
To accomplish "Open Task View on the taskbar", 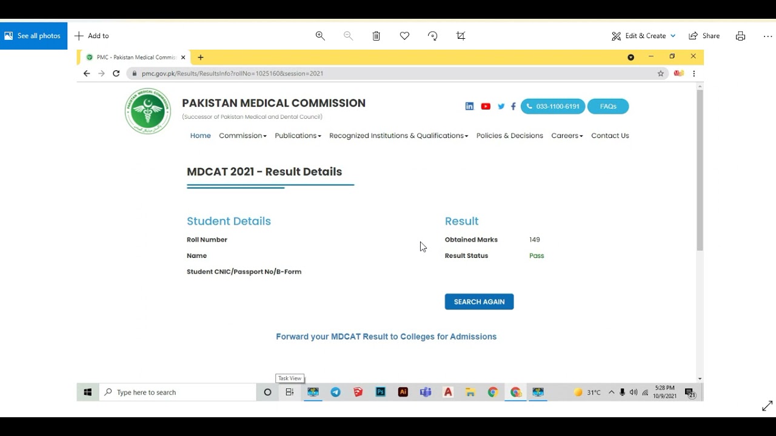I will 290,392.
